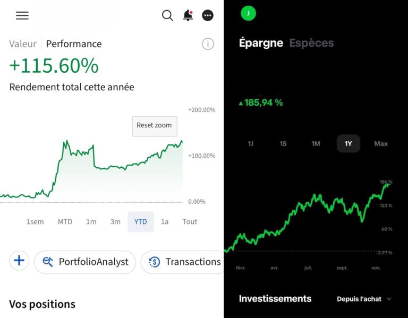Tap the blue plus add icon

click(x=20, y=261)
